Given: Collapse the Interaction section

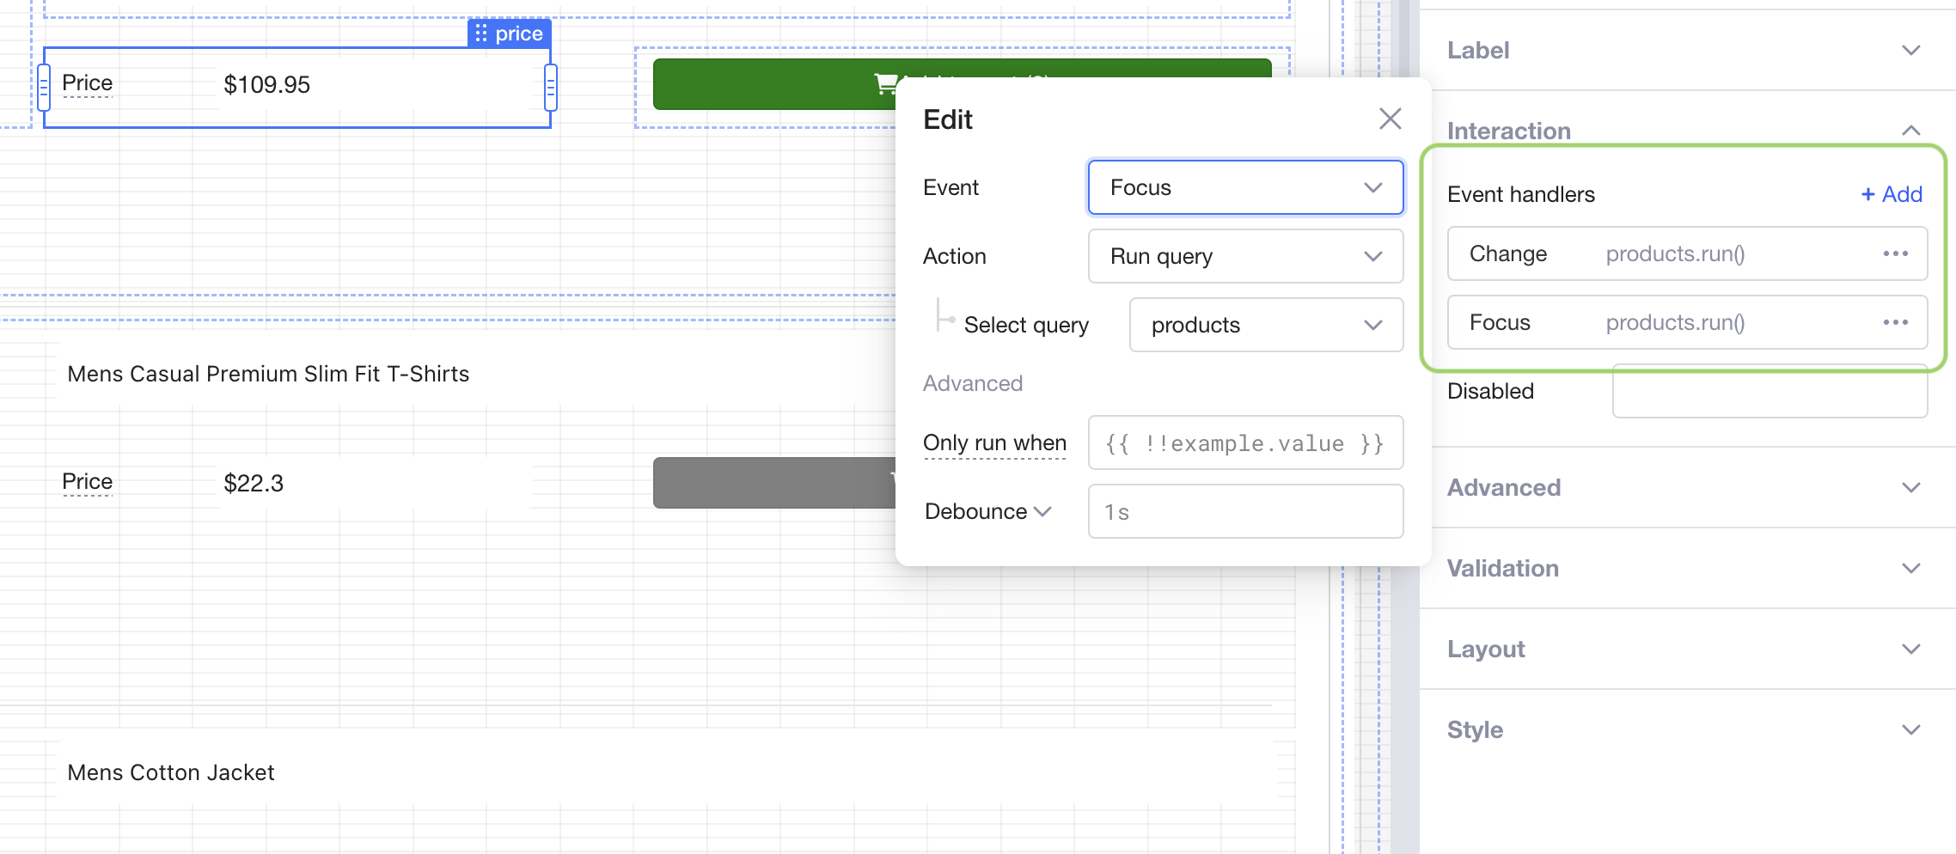Looking at the screenshot, I should 1910,131.
